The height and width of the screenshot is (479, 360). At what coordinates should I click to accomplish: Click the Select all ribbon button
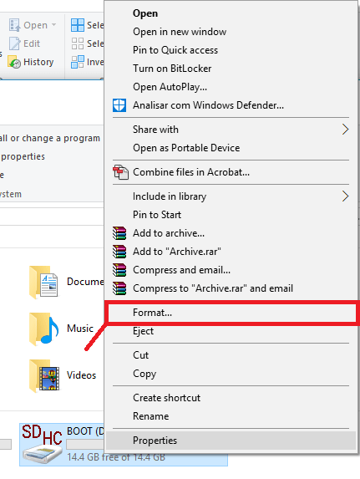(x=88, y=25)
